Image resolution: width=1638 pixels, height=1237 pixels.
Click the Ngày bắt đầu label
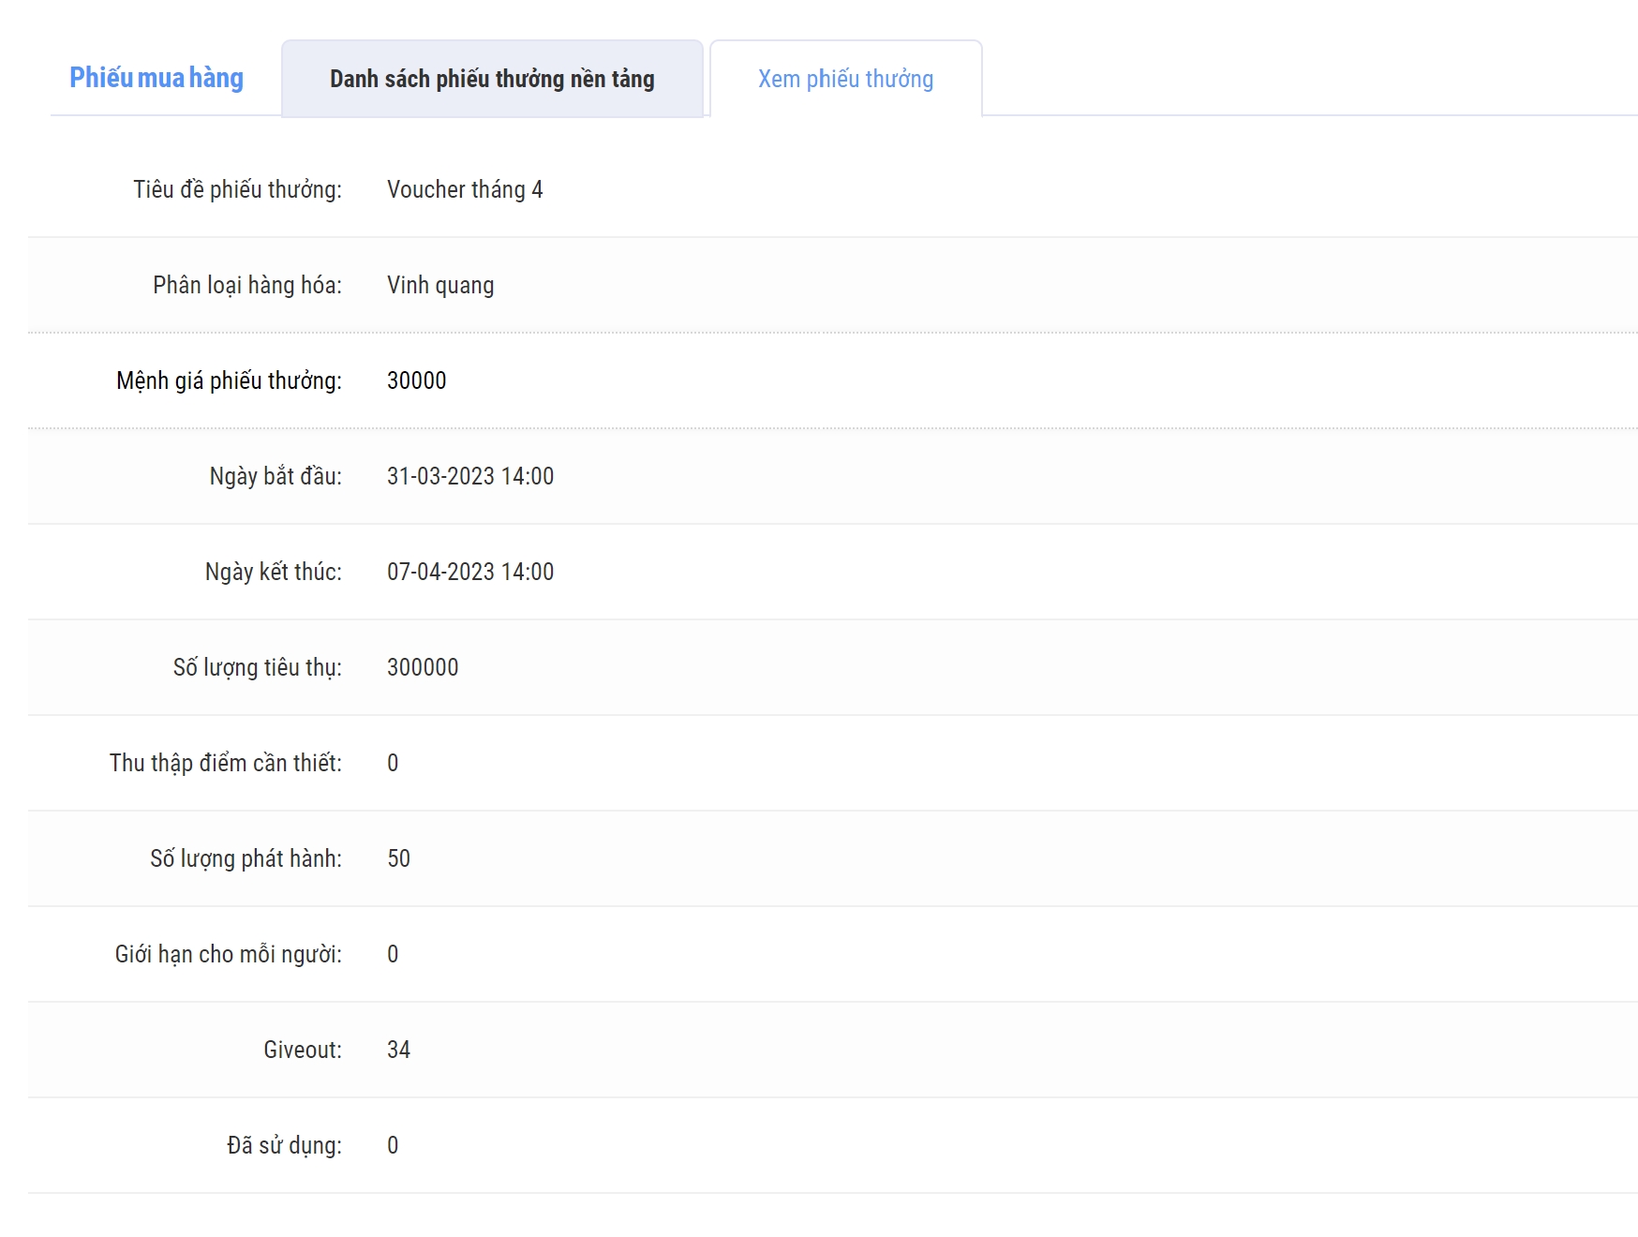pyautogui.click(x=275, y=476)
